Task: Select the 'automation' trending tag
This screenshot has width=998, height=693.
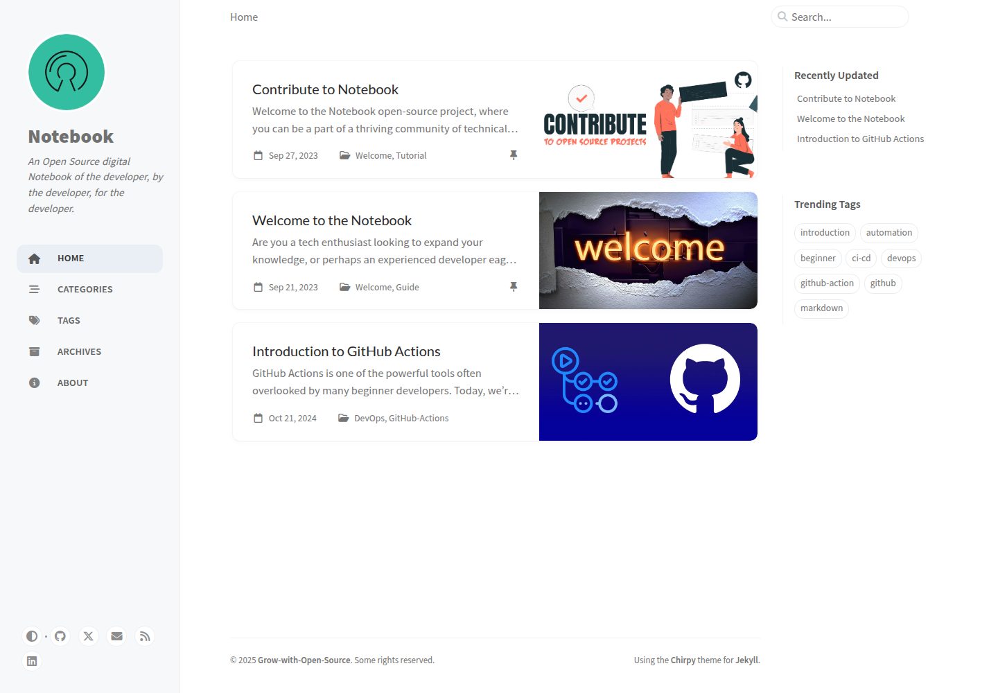Action: [x=889, y=233]
